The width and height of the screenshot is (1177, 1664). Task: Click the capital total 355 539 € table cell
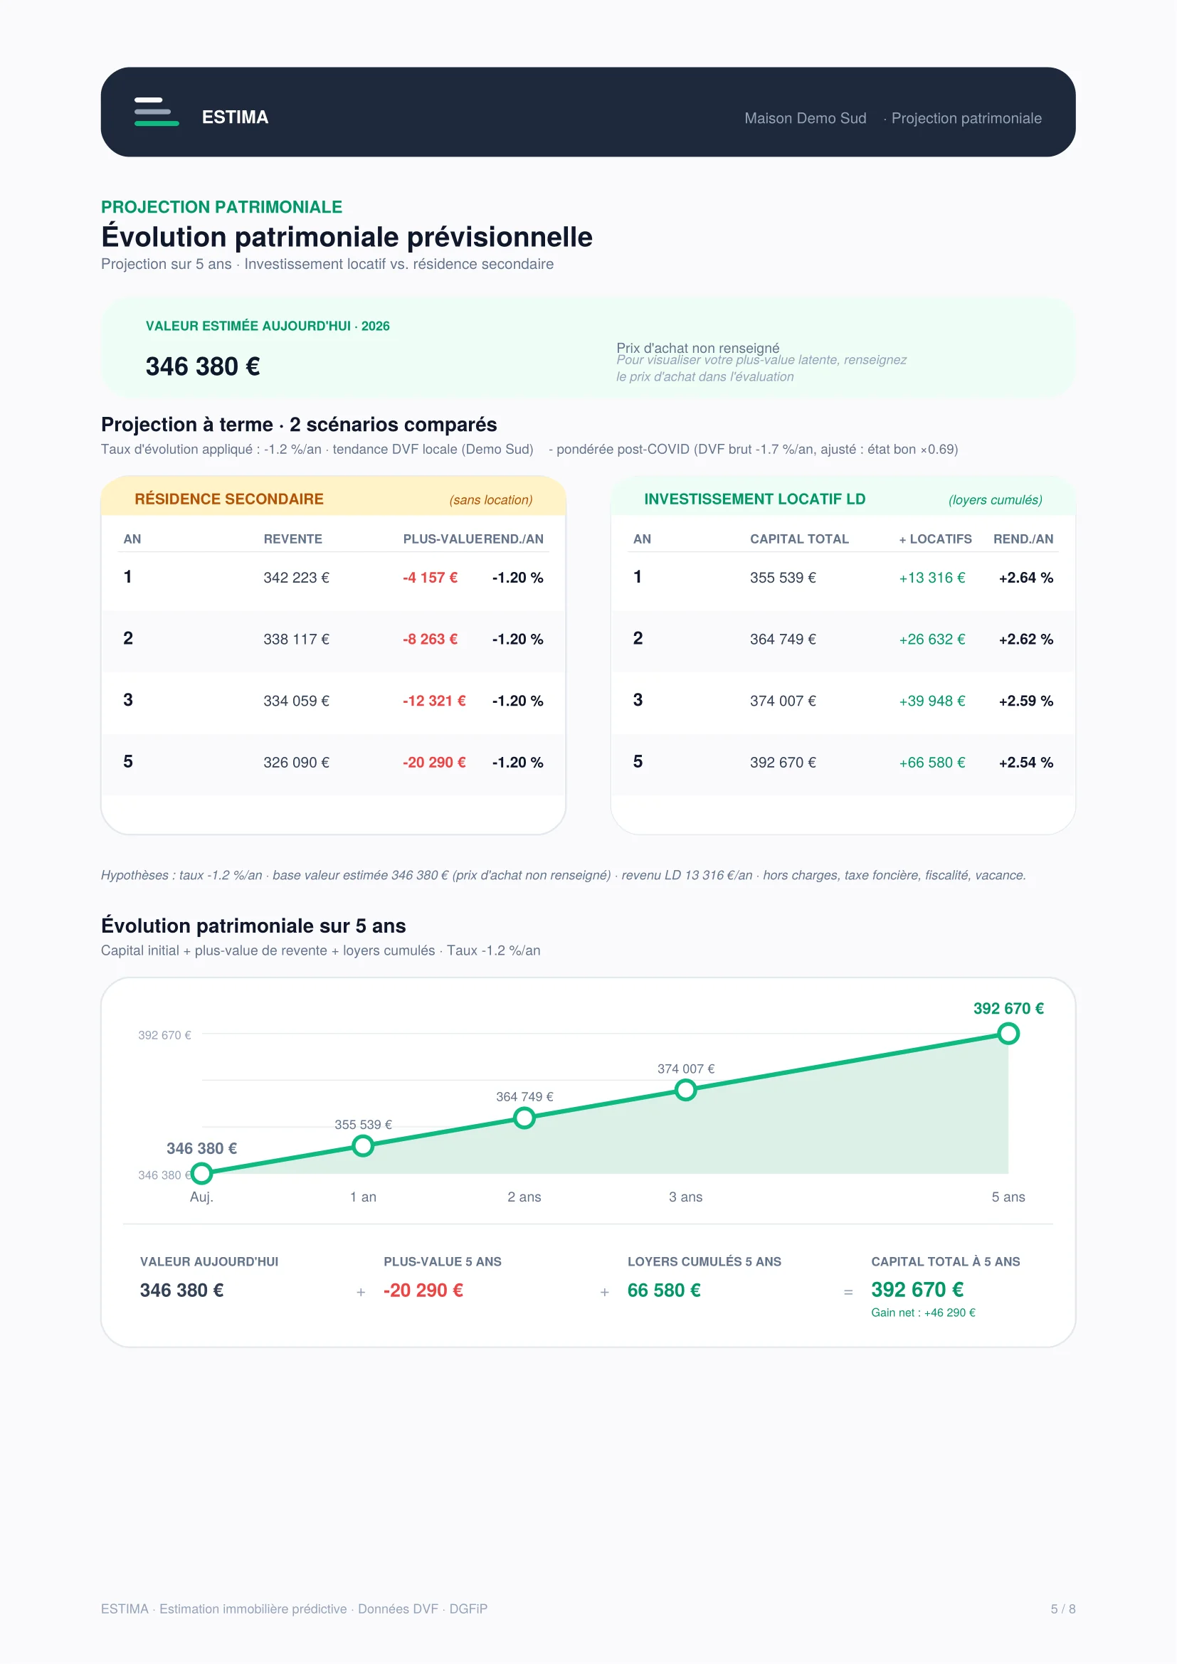tap(783, 578)
